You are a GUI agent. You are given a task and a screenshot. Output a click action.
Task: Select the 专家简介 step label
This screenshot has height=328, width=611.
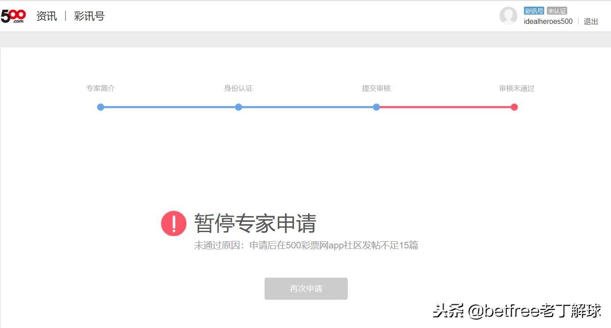click(x=100, y=88)
